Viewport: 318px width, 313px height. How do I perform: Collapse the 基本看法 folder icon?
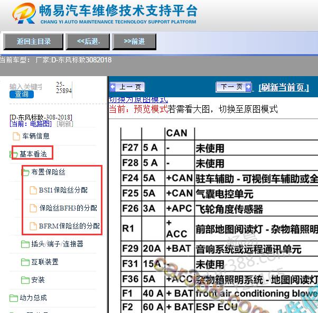[14, 154]
